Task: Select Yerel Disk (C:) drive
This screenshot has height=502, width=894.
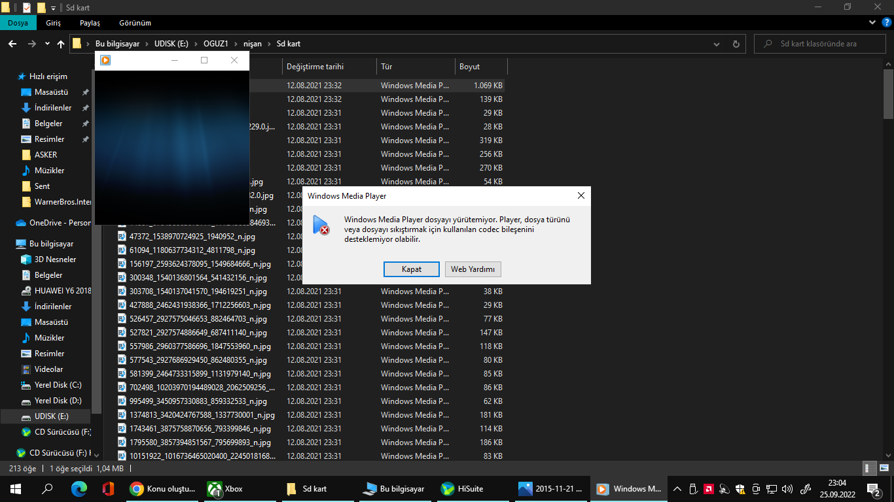Action: pyautogui.click(x=58, y=385)
